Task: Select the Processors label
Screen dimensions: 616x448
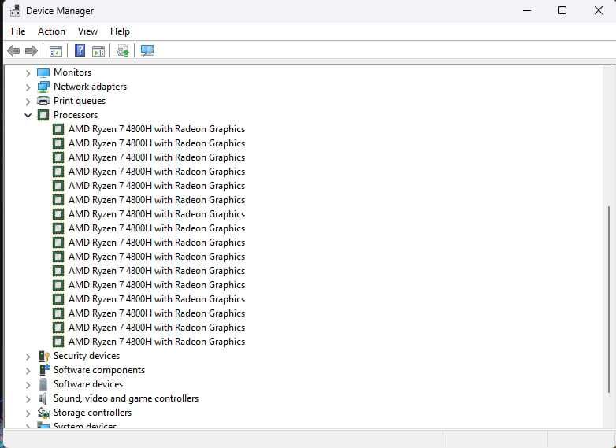Action: 76,115
